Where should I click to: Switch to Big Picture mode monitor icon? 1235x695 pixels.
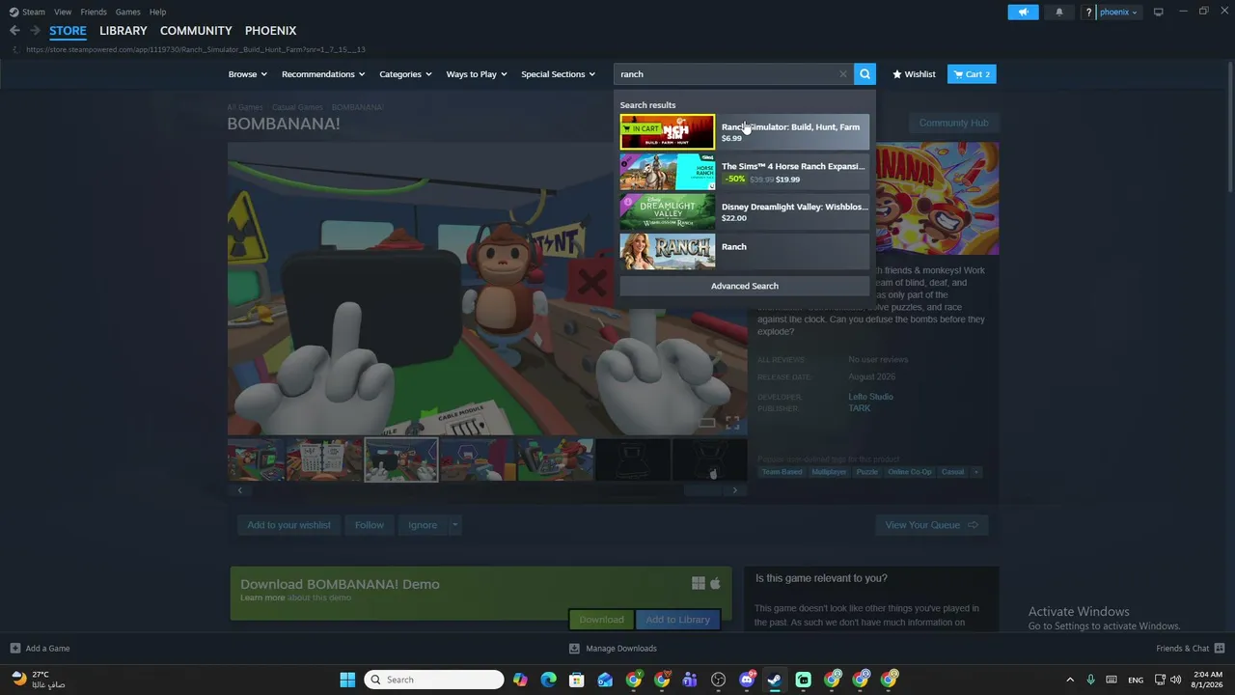(1159, 12)
